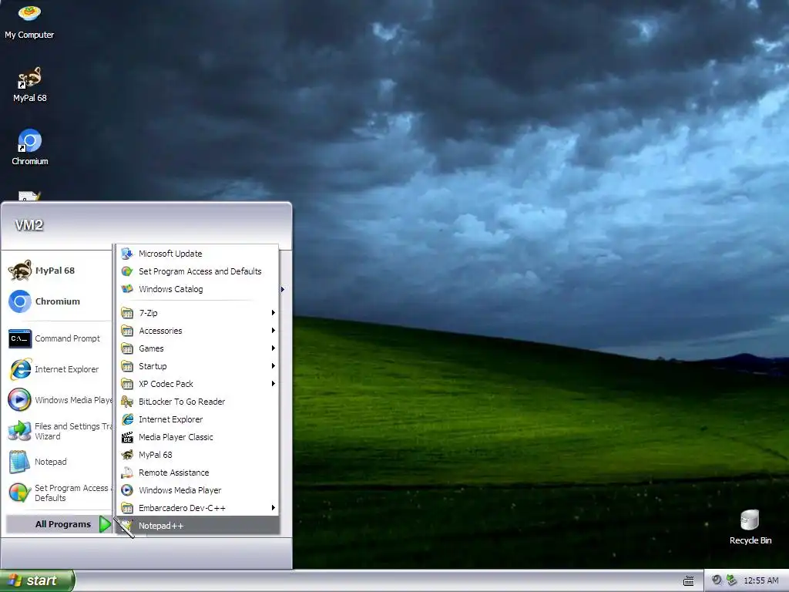Click BitLocker To Go Reader icon
The height and width of the screenshot is (592, 789).
tap(127, 401)
